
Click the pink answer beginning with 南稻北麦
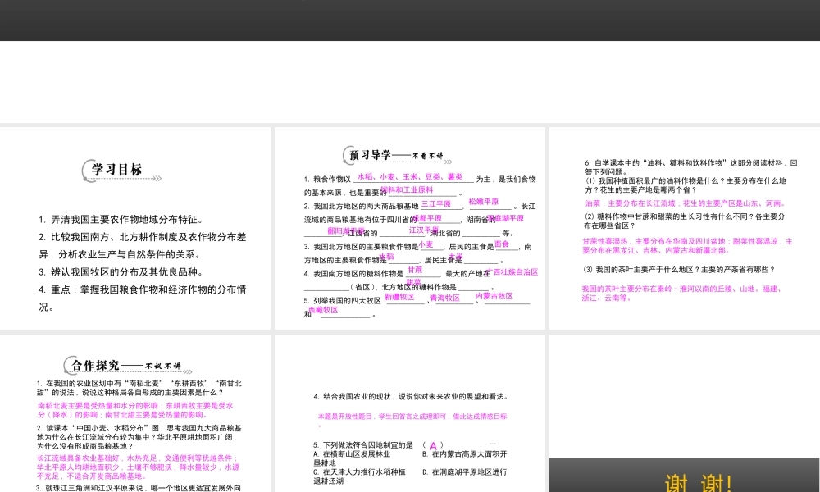pos(135,410)
